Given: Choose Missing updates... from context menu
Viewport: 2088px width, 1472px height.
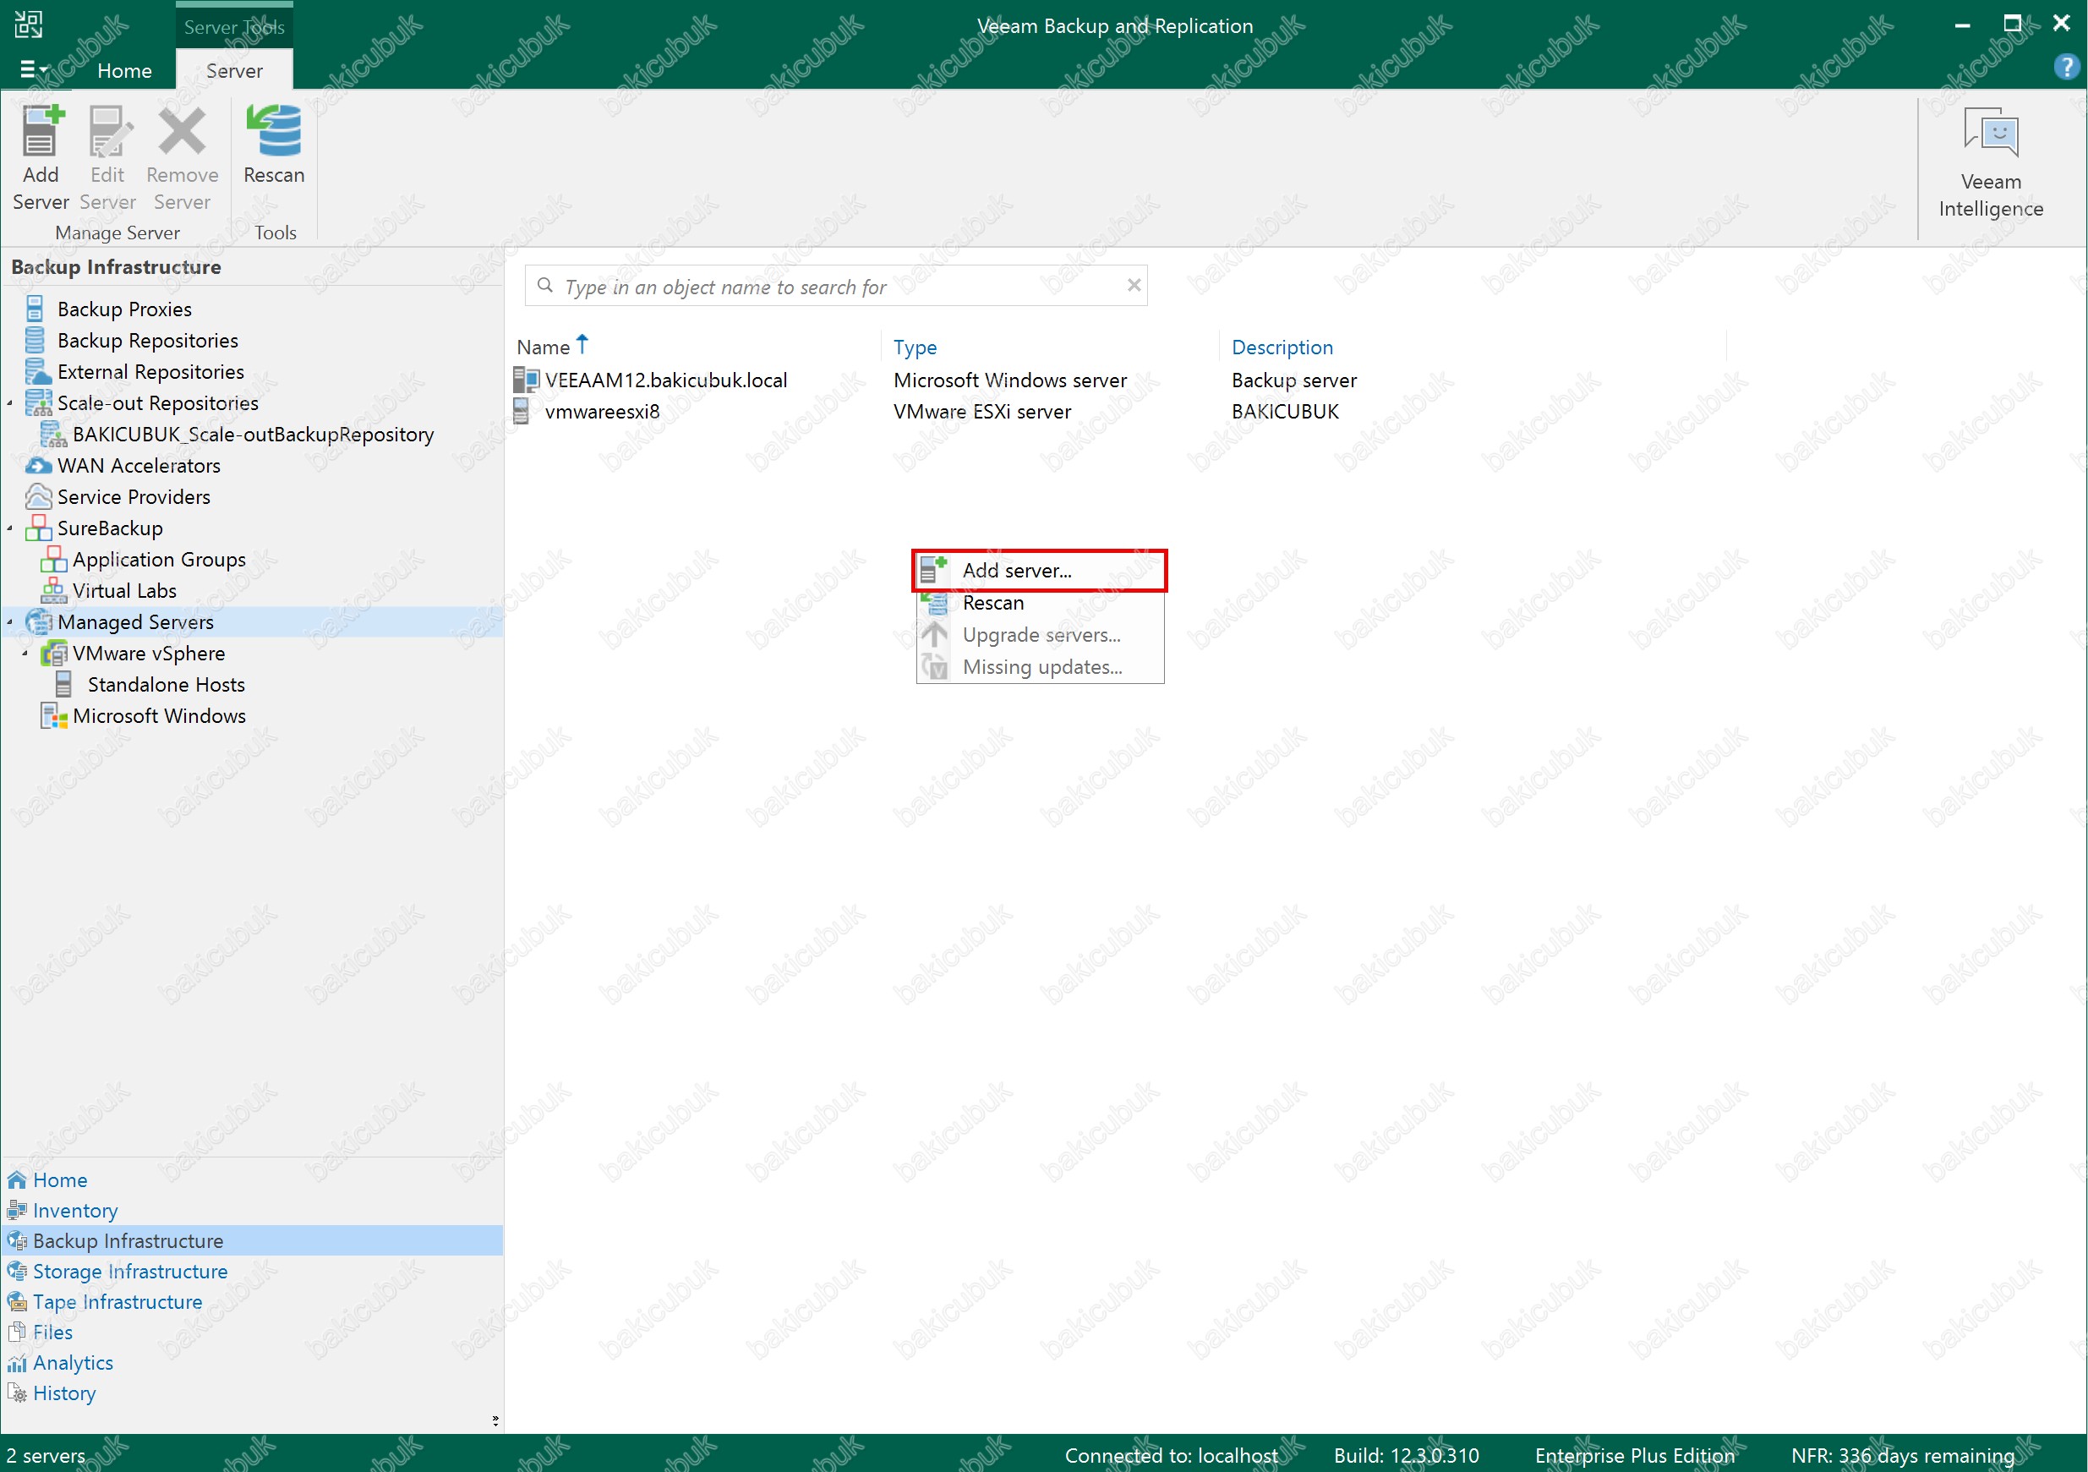Looking at the screenshot, I should click(x=1040, y=667).
